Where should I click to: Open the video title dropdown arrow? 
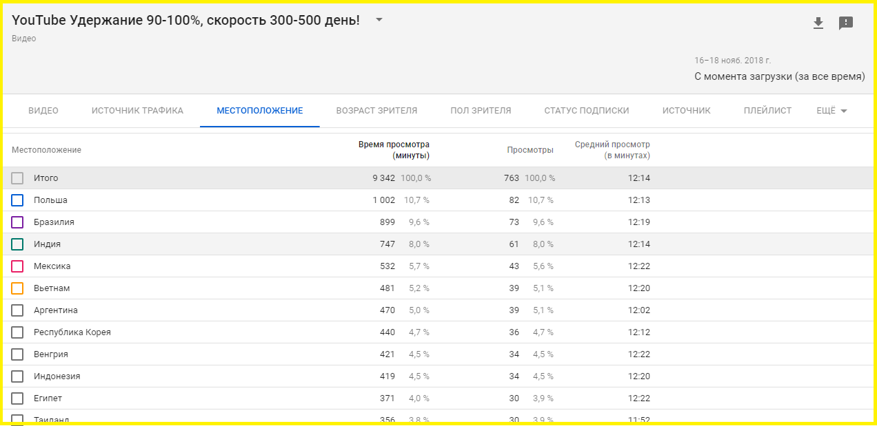[x=379, y=20]
